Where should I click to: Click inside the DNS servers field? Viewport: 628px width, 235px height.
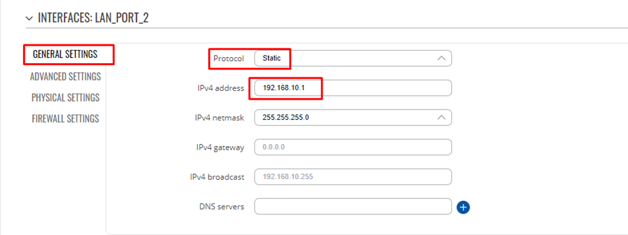pos(353,207)
